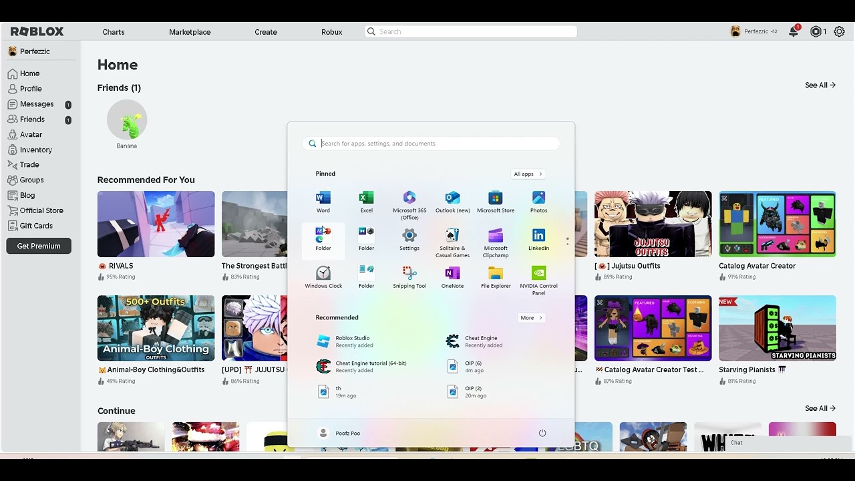Open Windows Settings from pinned apps
855x481 pixels.
[x=409, y=240]
